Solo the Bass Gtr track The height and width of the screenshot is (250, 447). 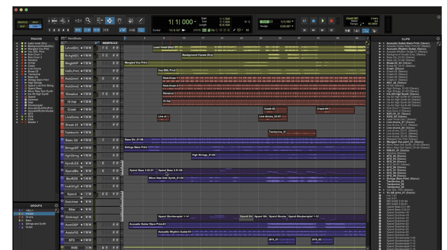pyautogui.click(x=86, y=140)
